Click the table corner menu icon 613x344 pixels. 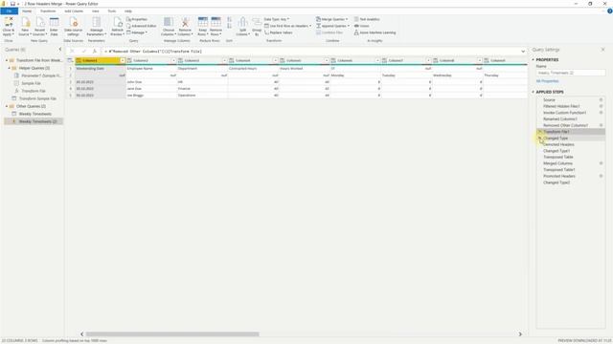point(70,60)
